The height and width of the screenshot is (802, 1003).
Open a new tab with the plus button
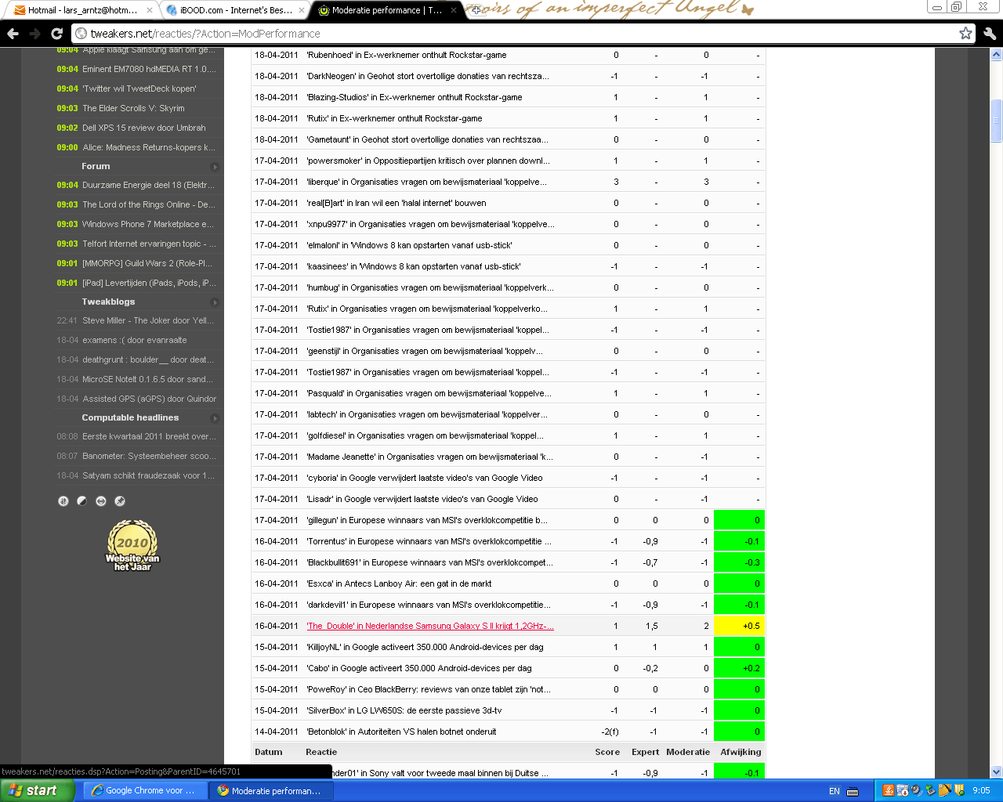tap(476, 10)
